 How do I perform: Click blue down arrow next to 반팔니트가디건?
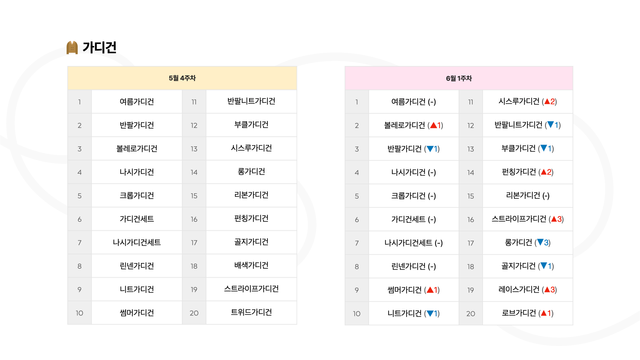click(551, 125)
